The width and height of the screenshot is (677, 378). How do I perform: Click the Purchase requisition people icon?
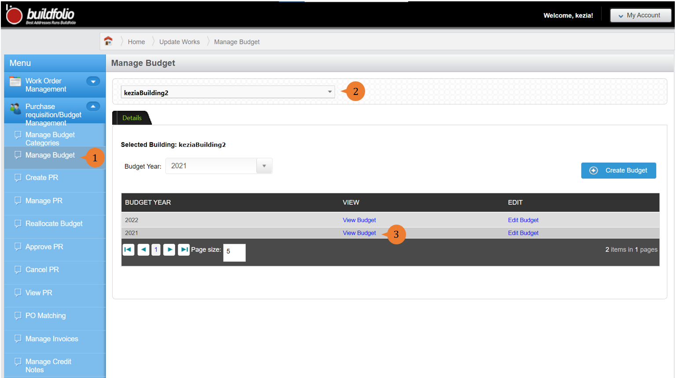tap(15, 108)
